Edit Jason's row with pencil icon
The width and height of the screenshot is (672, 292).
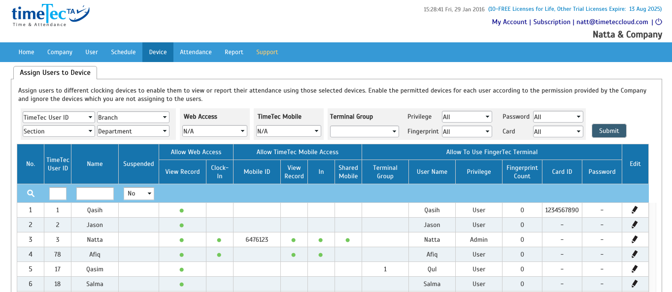coord(635,225)
